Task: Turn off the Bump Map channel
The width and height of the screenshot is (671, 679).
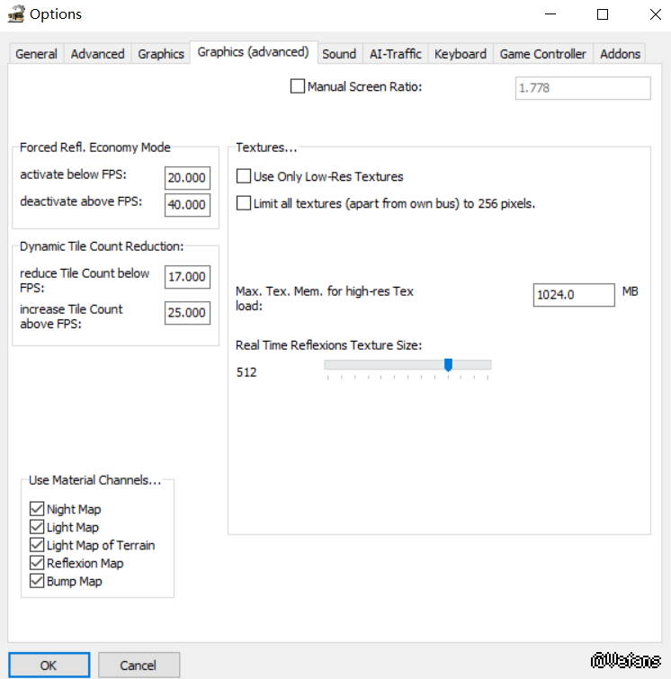Action: coord(37,581)
